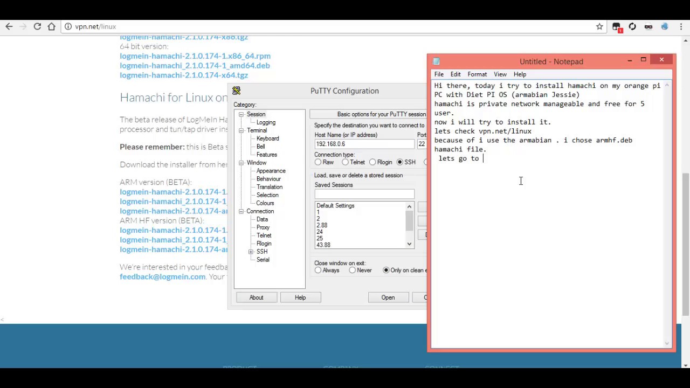Click the browser page vertical scrollbar thumb

(686, 244)
